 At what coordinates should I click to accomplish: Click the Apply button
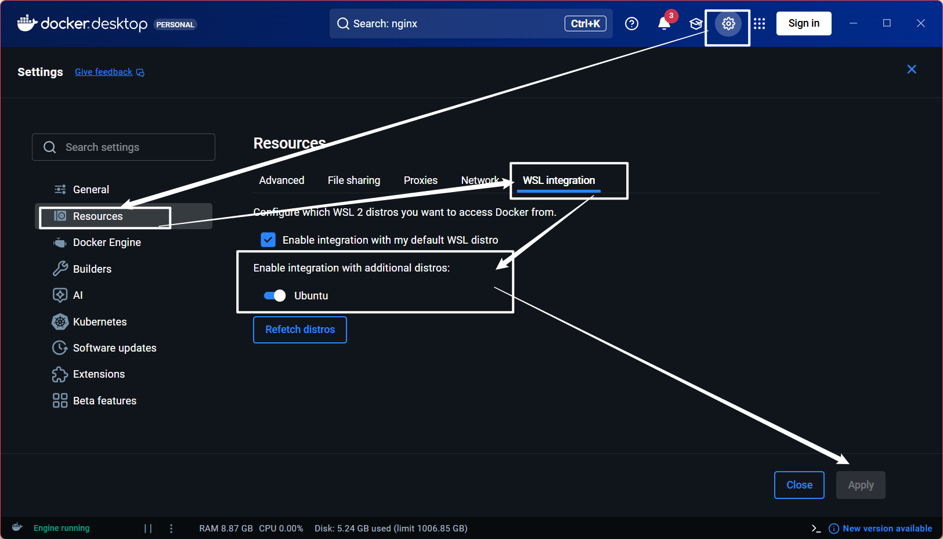pos(861,485)
